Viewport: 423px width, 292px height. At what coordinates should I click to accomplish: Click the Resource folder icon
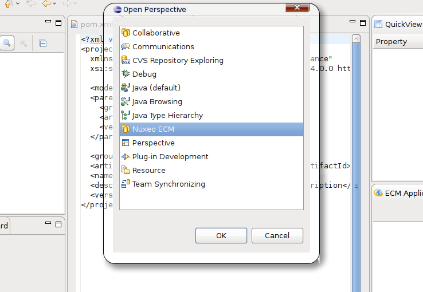[x=126, y=170]
